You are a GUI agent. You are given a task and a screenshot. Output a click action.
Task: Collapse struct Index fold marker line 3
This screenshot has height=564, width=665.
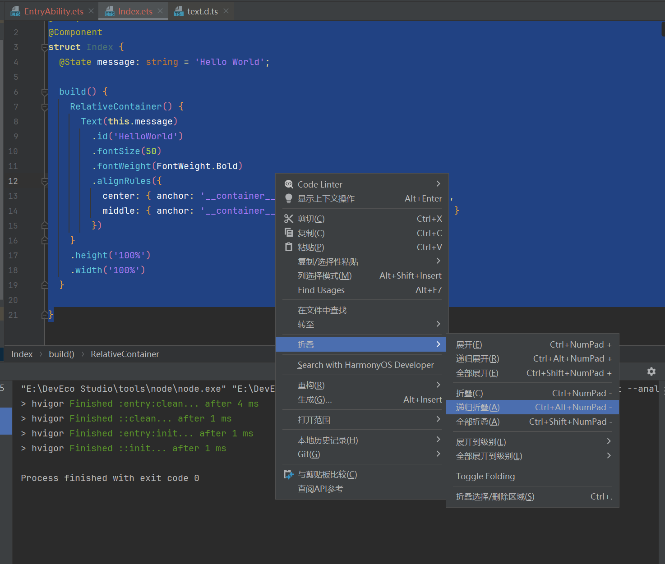click(45, 47)
